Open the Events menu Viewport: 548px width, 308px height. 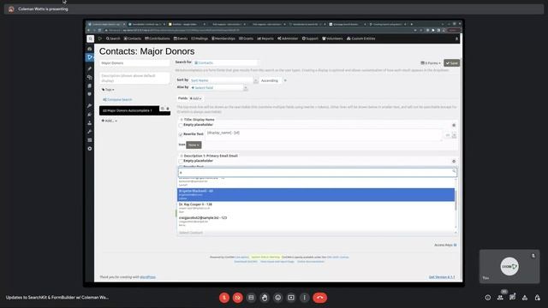pyautogui.click(x=181, y=38)
